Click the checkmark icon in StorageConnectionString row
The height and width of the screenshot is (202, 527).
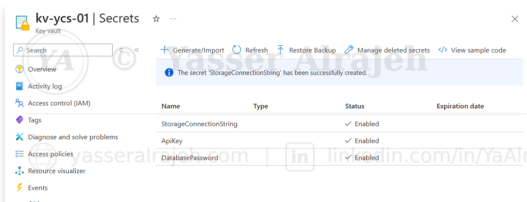click(348, 124)
